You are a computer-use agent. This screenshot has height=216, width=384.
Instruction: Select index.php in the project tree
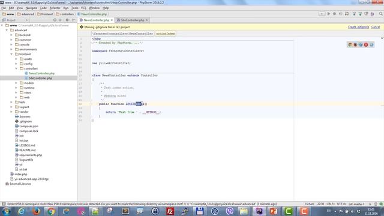(19, 174)
